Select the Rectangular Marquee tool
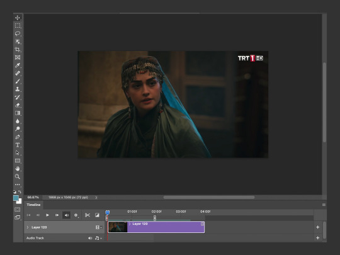 [18, 26]
